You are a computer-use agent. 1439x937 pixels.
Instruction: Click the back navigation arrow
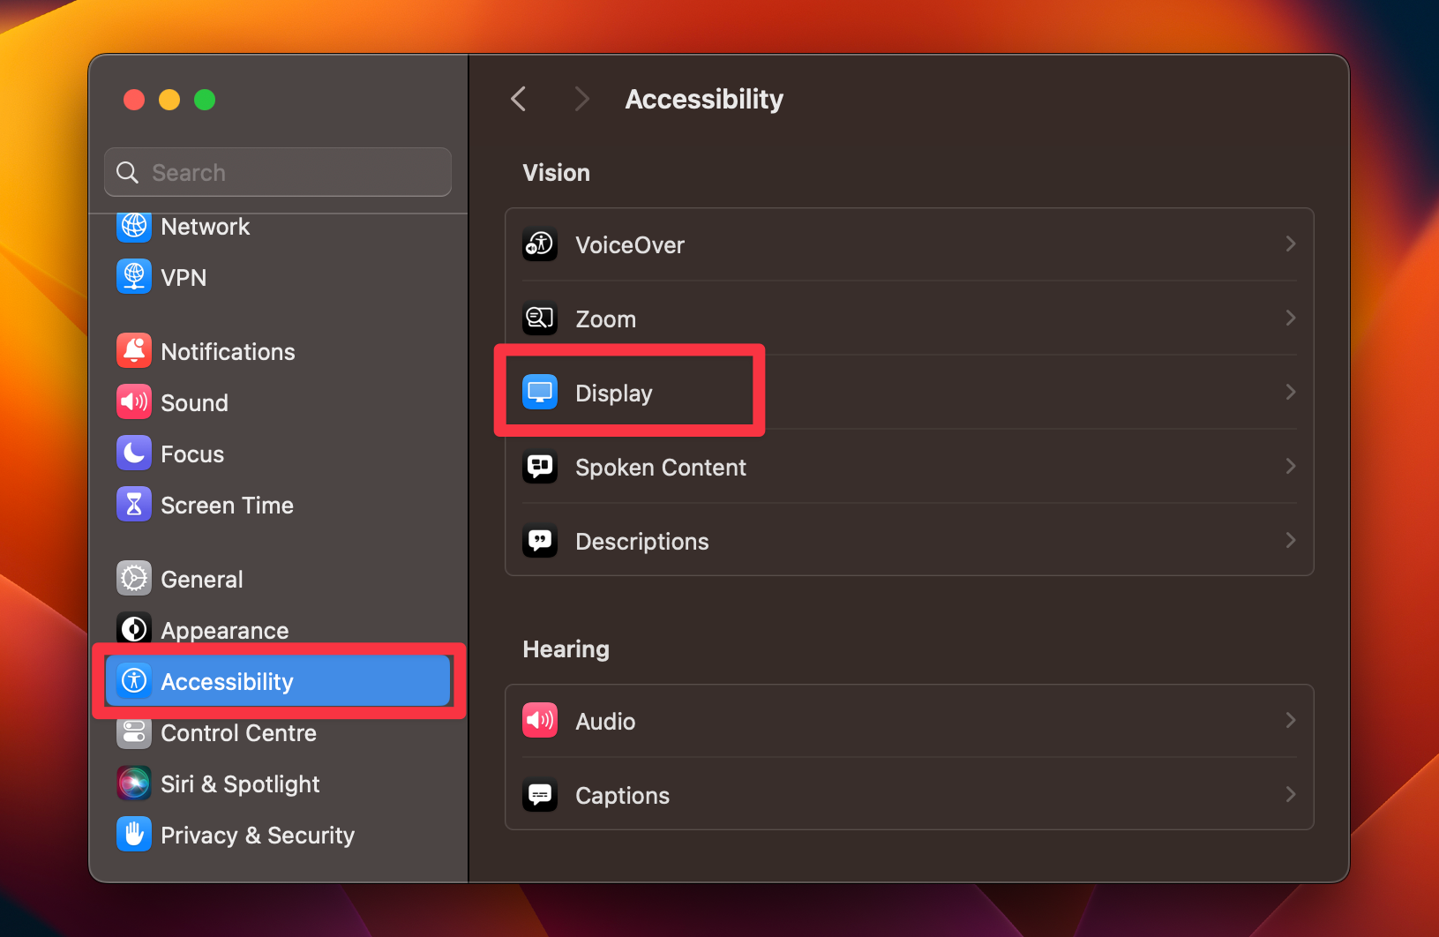[x=518, y=99]
